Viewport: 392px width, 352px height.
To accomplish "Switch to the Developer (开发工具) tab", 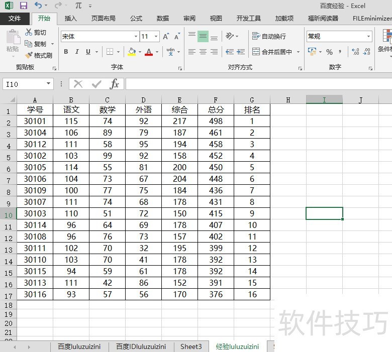I will (x=248, y=18).
